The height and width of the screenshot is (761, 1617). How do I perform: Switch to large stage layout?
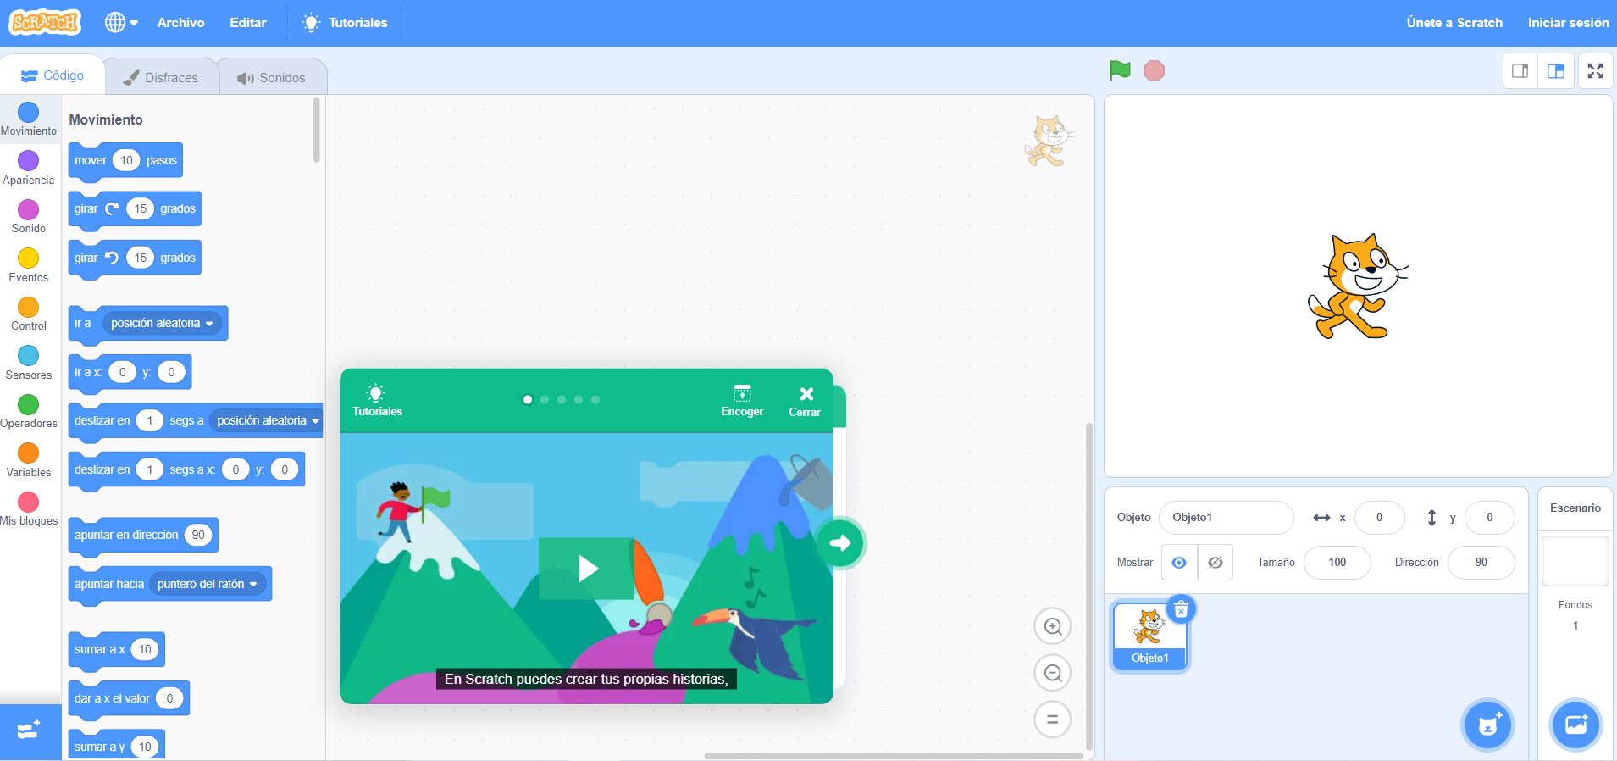click(1556, 71)
